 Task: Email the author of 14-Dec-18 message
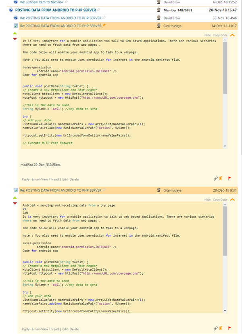[35, 180]
